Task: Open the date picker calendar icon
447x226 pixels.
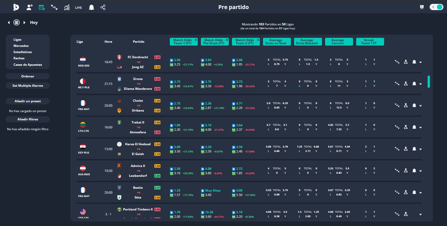Action: [x=17, y=23]
